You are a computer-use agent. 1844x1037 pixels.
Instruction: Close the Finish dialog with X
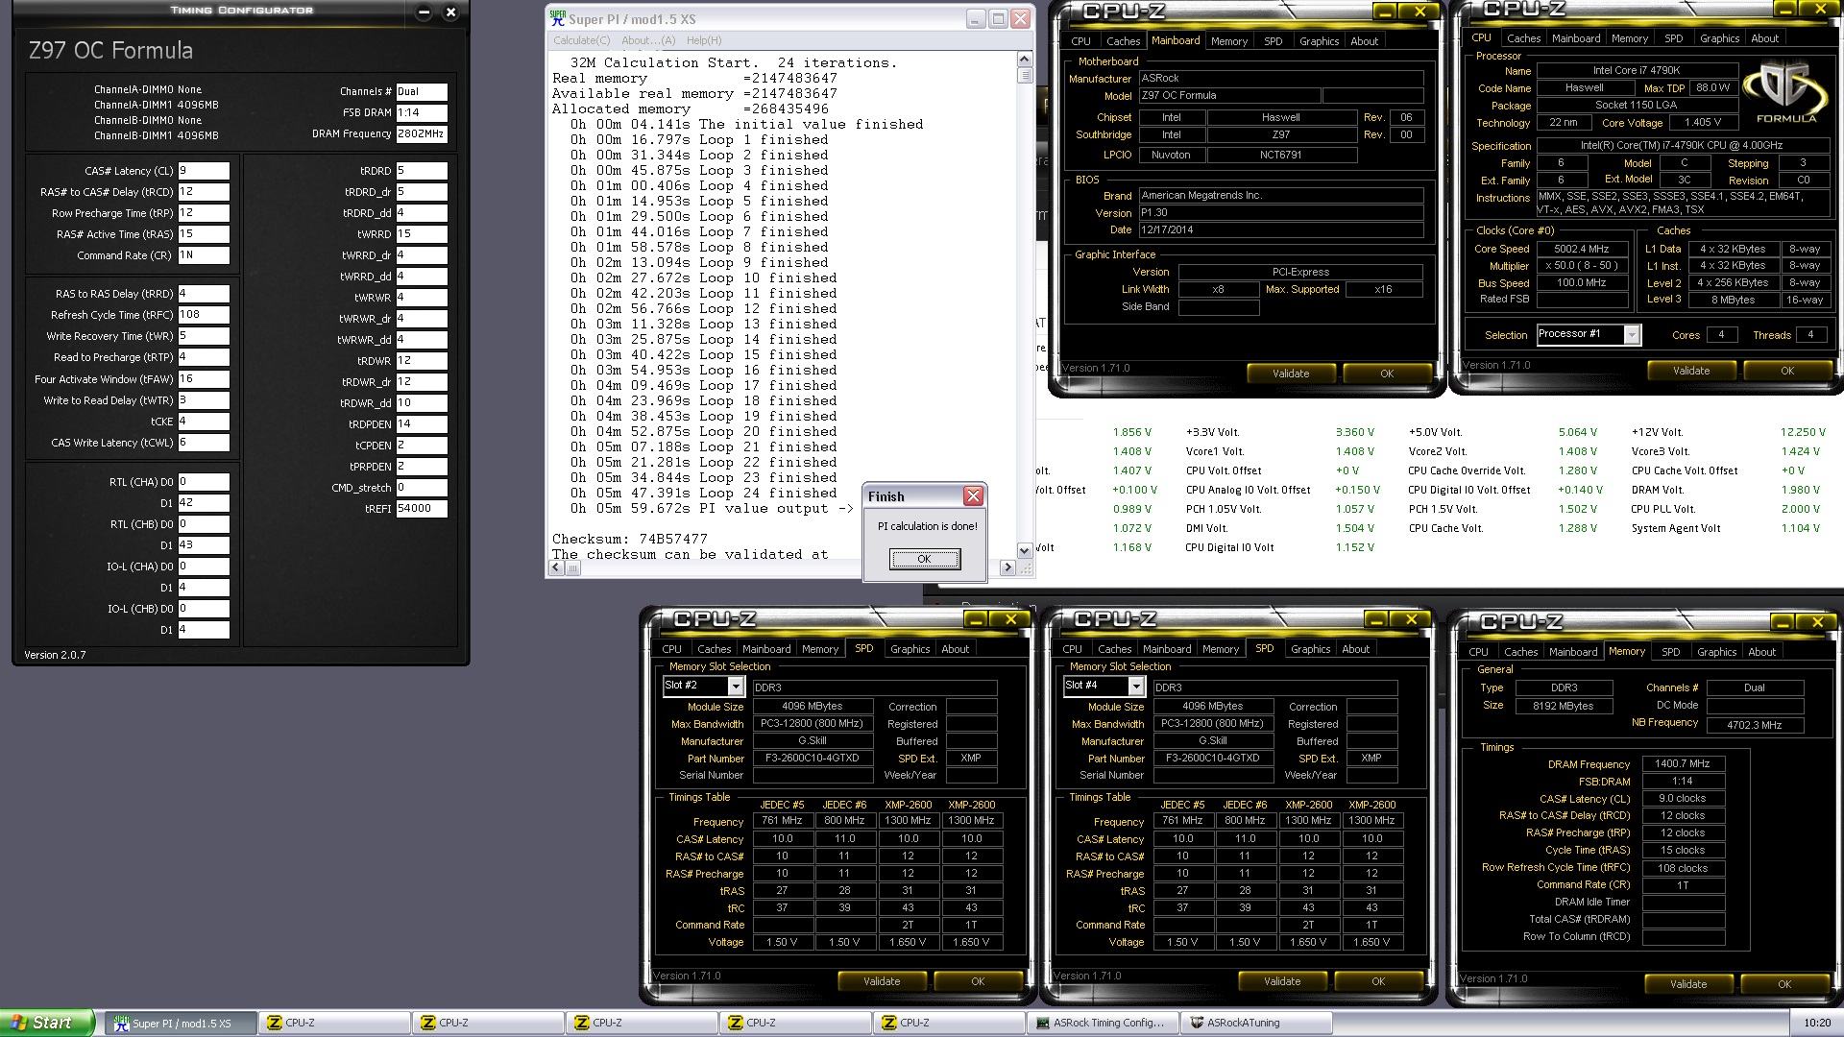tap(973, 496)
